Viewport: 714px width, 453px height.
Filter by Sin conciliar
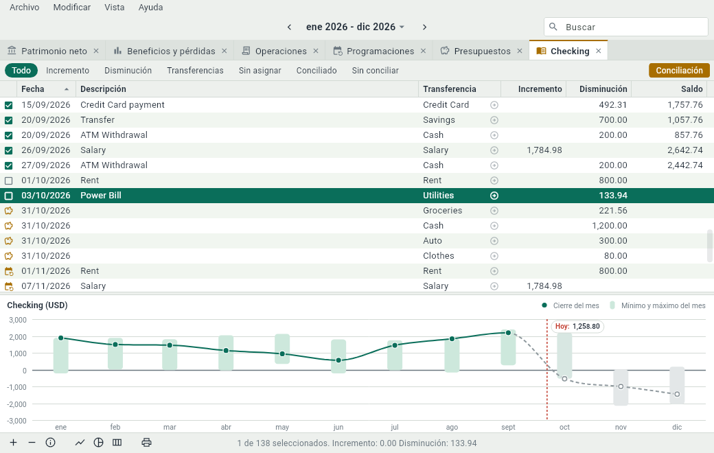tap(376, 71)
